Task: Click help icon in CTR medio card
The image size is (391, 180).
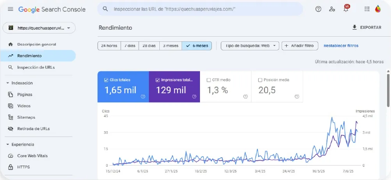Action: [x=245, y=96]
